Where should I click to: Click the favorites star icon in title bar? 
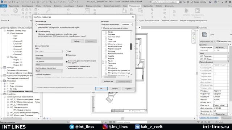pyautogui.click(x=188, y=2)
